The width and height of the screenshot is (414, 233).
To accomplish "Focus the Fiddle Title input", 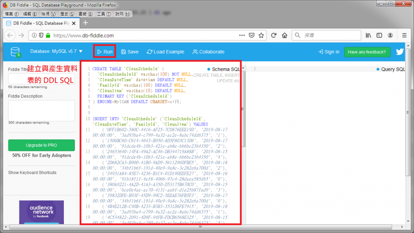I will 42,79.
